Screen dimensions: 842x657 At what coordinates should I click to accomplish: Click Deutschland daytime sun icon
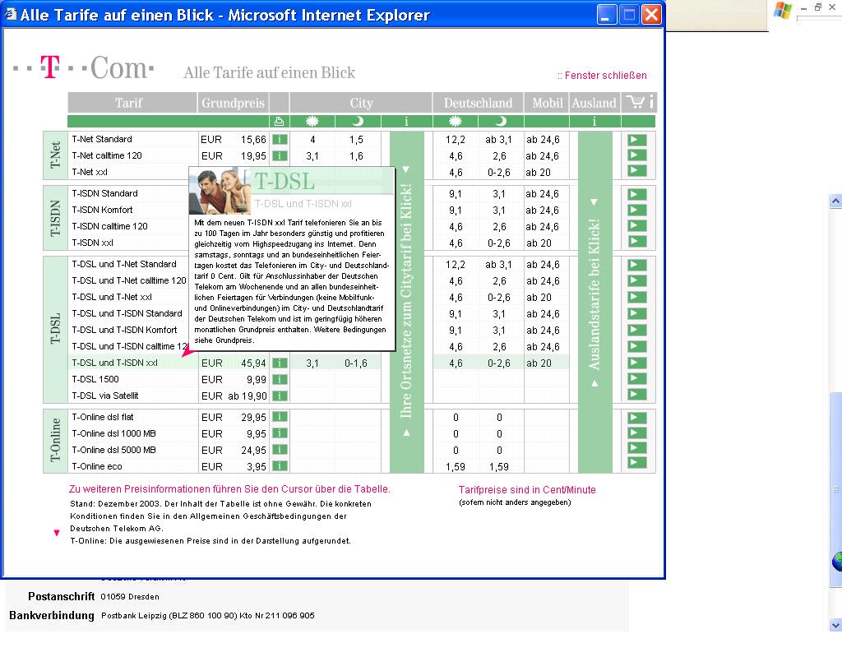455,122
